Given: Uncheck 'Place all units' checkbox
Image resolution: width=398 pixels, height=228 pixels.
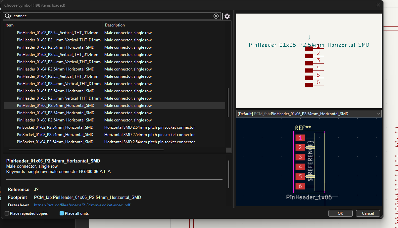Looking at the screenshot, I should (x=62, y=213).
